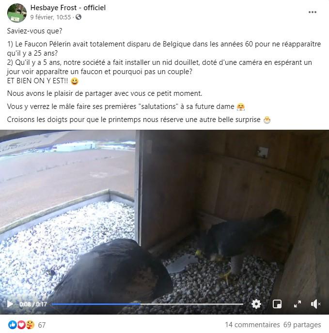
Task: Click the falcon video frame
Action: tap(164, 214)
